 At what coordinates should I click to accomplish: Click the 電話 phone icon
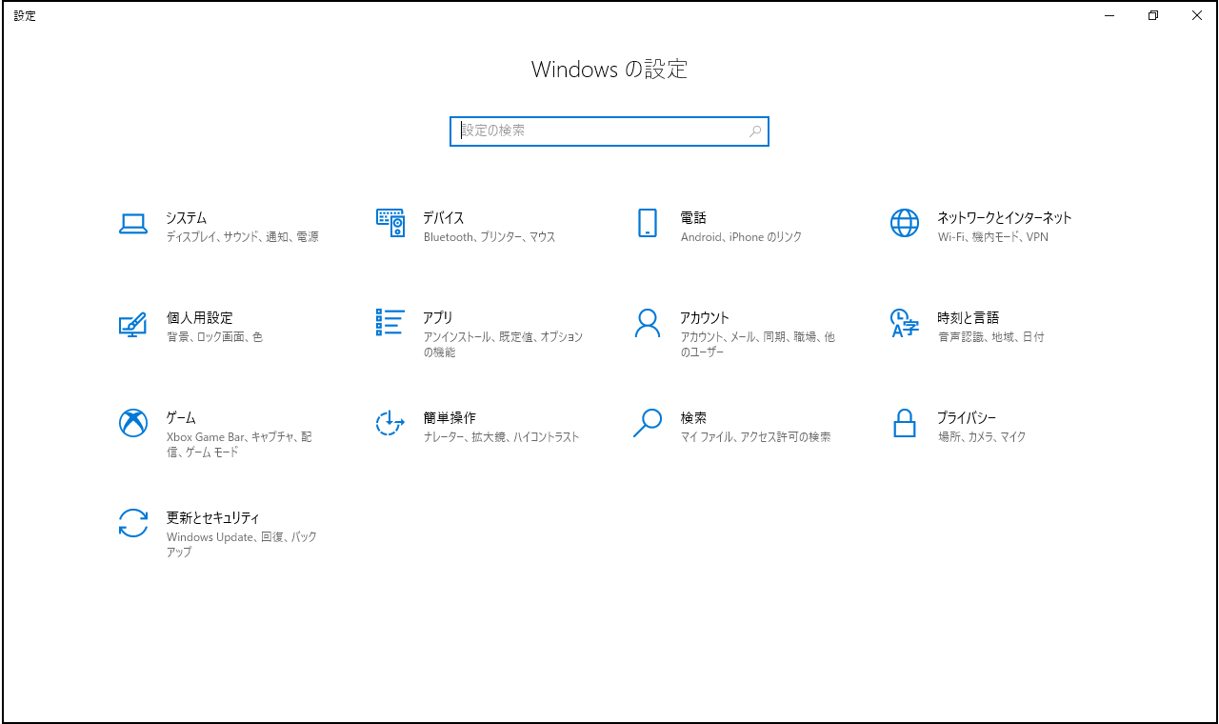648,223
